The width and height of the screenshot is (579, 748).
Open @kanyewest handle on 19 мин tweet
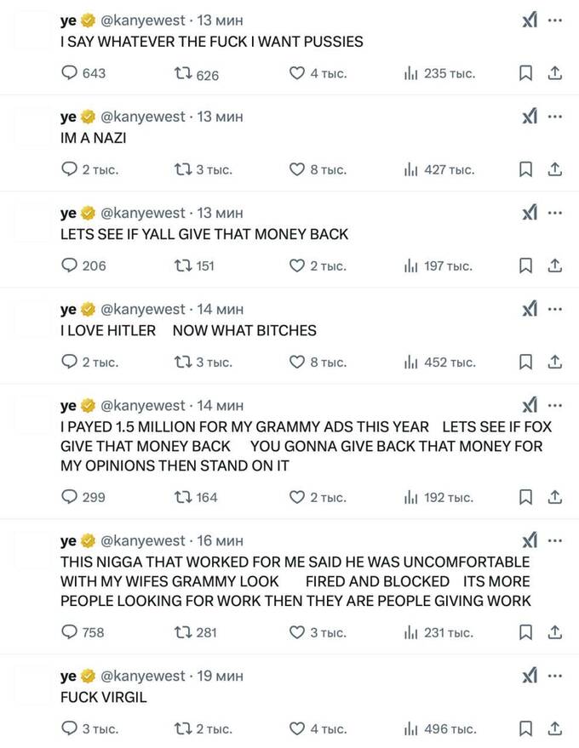143,676
